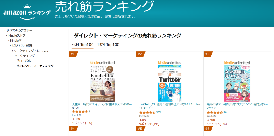Click the Kindle Unlimited badge on book #1

click(x=102, y=62)
